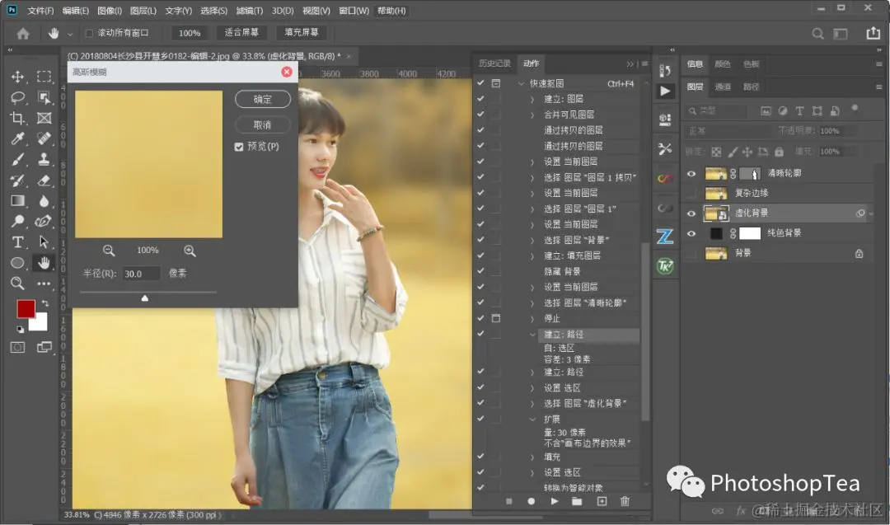Open the Hand tool preset dropdown arrow
Viewport: 890px width, 525px height.
[70, 35]
